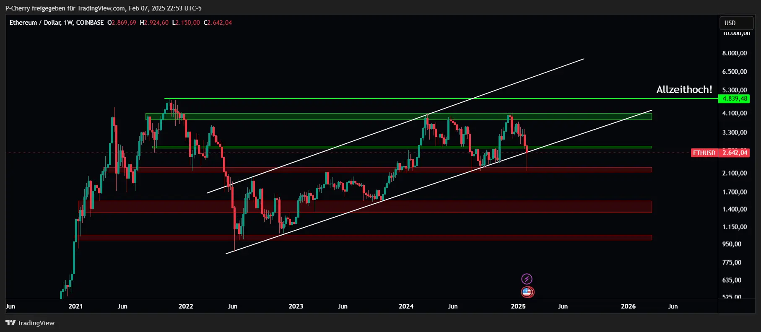761x332 pixels.
Task: Click the 635,00 price axis label
Action: (732, 280)
